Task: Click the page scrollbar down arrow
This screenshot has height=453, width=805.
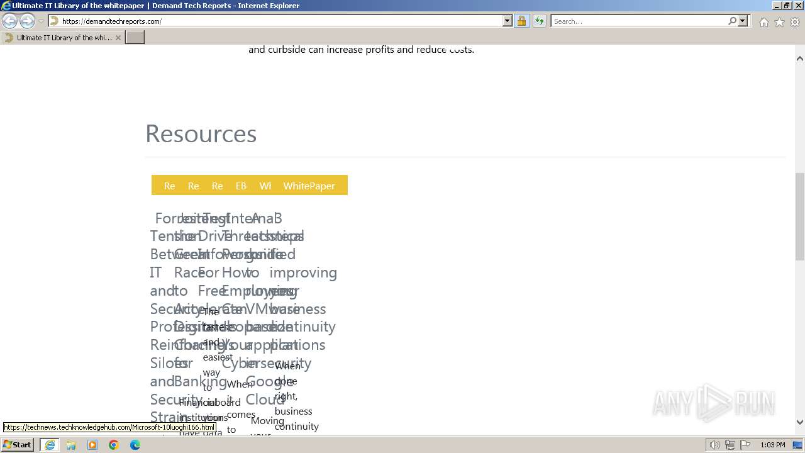Action: coord(800,422)
